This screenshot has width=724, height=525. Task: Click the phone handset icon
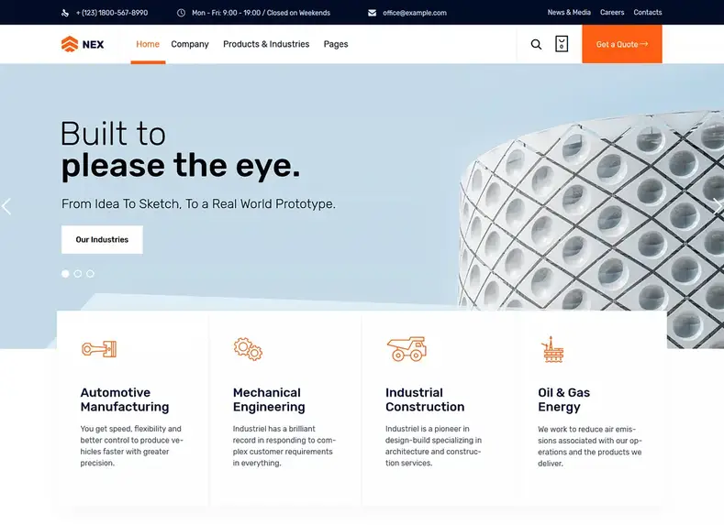pyautogui.click(x=65, y=13)
